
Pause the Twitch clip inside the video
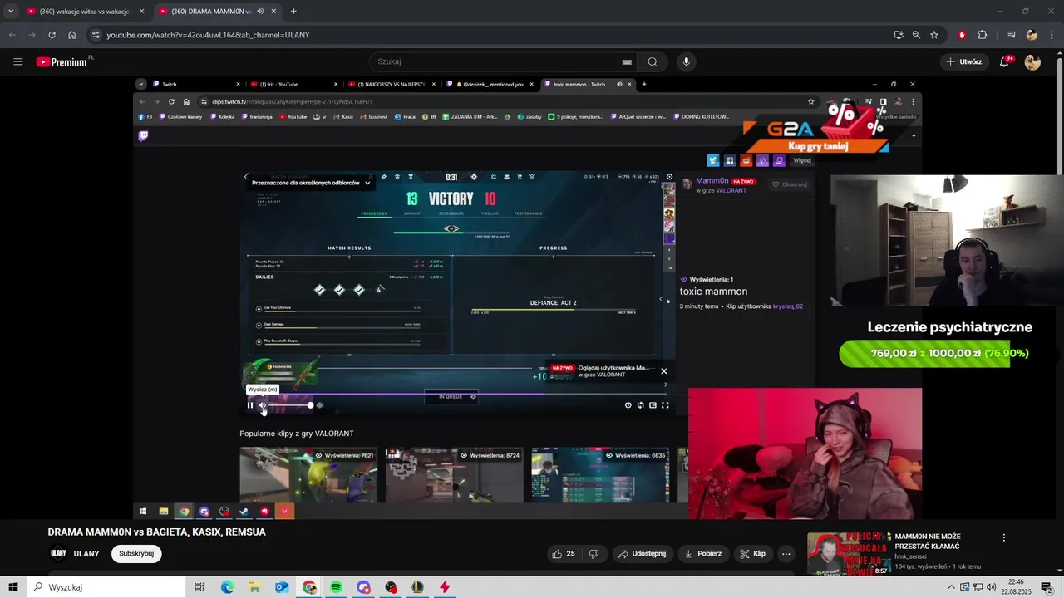pyautogui.click(x=249, y=405)
